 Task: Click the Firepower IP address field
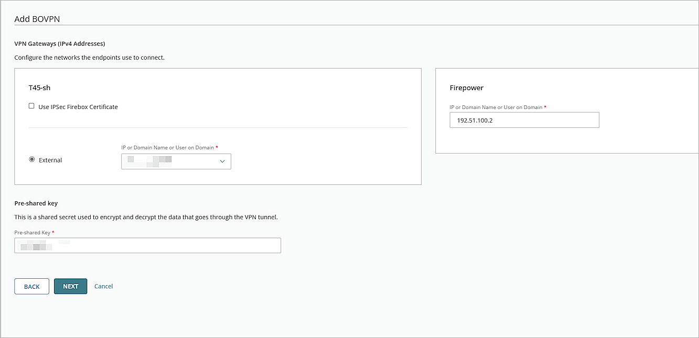[x=524, y=120]
